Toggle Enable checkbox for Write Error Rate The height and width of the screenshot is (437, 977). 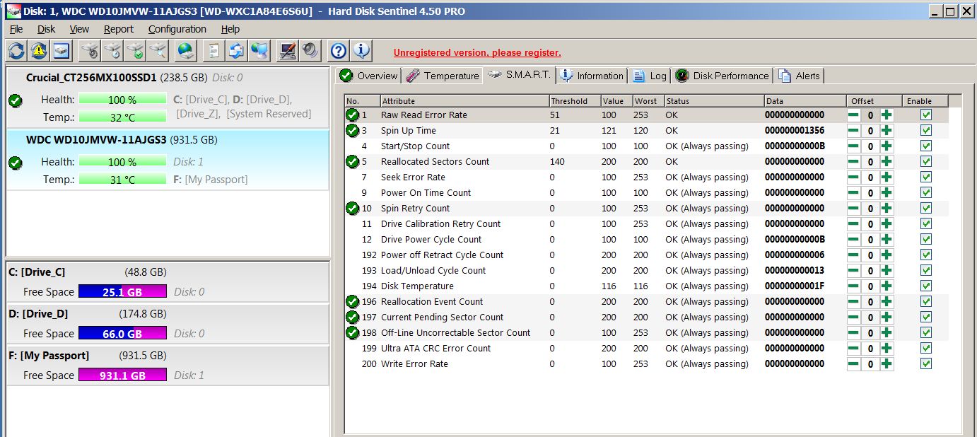click(x=926, y=363)
